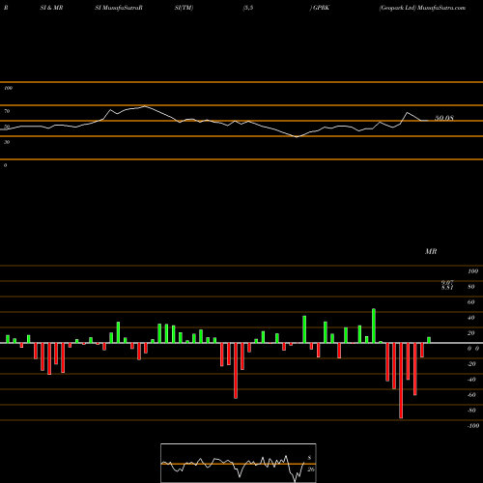This screenshot has height=483, width=483.
Task: Click the "100" label on the MR axis
Action: [472, 271]
